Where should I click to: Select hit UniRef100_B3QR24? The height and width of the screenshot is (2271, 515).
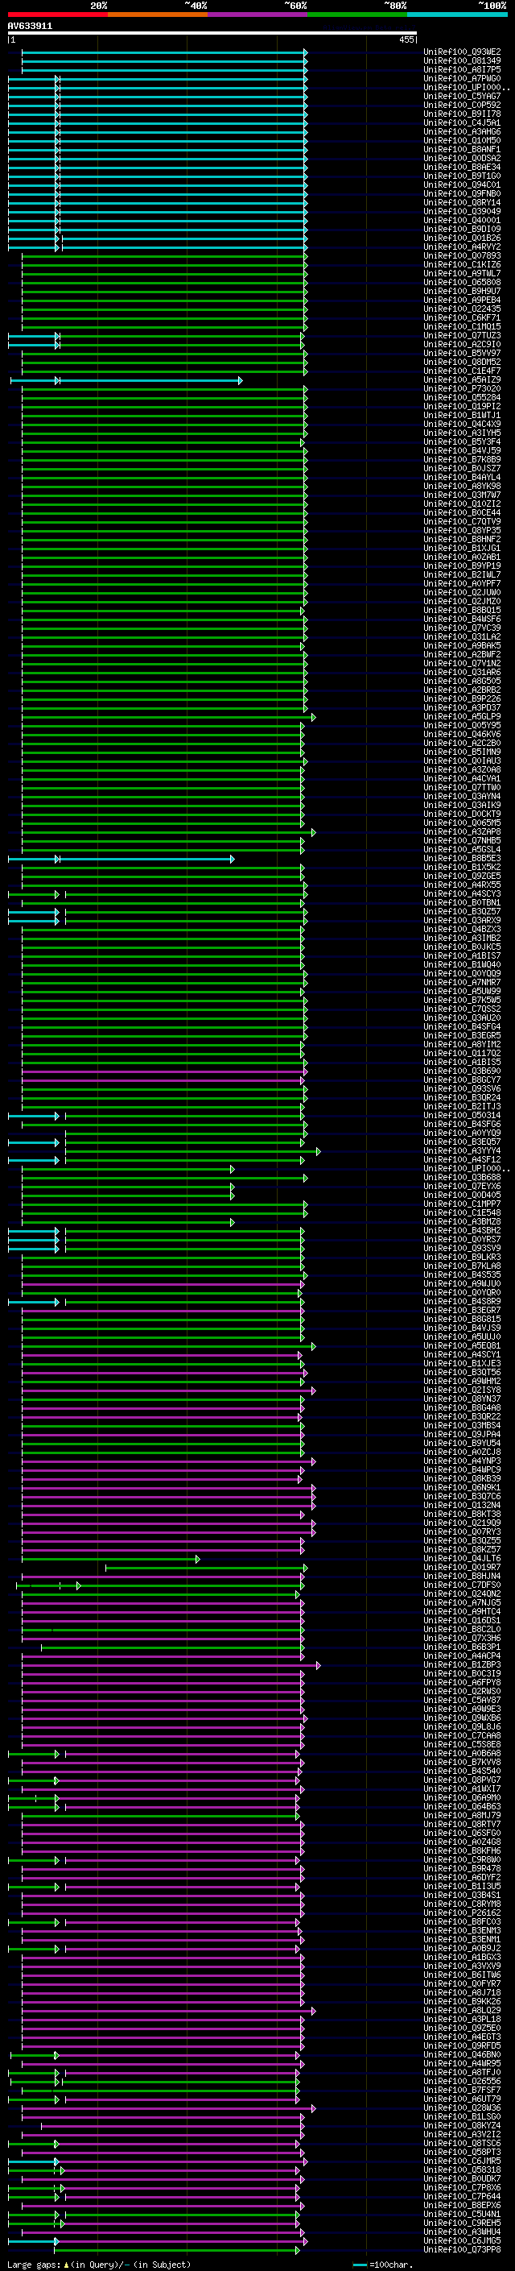(x=462, y=1097)
